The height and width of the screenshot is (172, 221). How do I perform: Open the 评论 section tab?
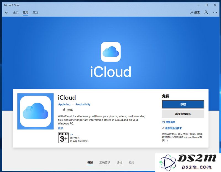(x=119, y=162)
